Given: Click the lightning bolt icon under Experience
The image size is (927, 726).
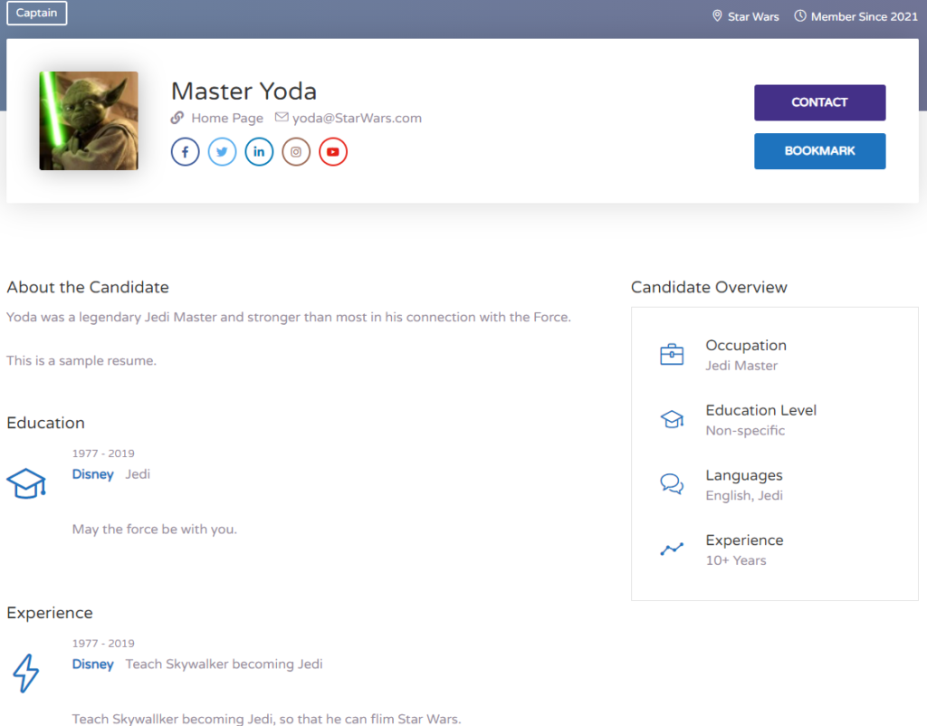Looking at the screenshot, I should (x=26, y=673).
